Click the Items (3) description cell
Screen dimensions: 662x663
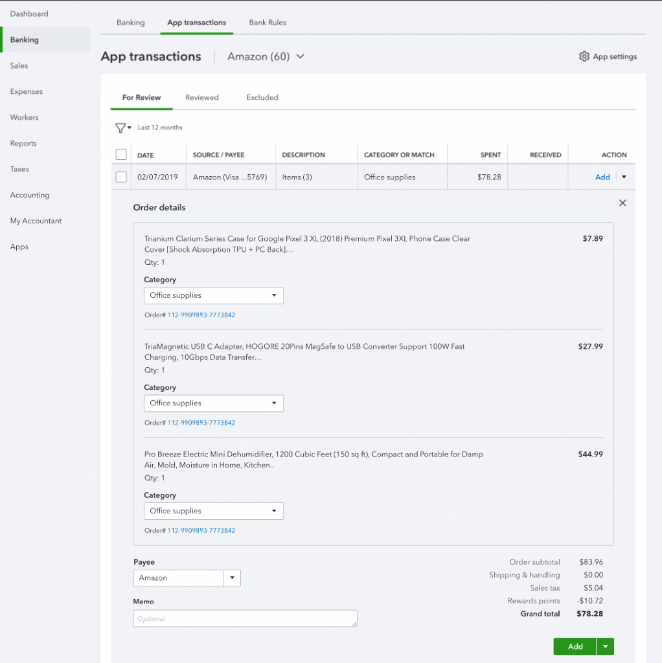297,177
